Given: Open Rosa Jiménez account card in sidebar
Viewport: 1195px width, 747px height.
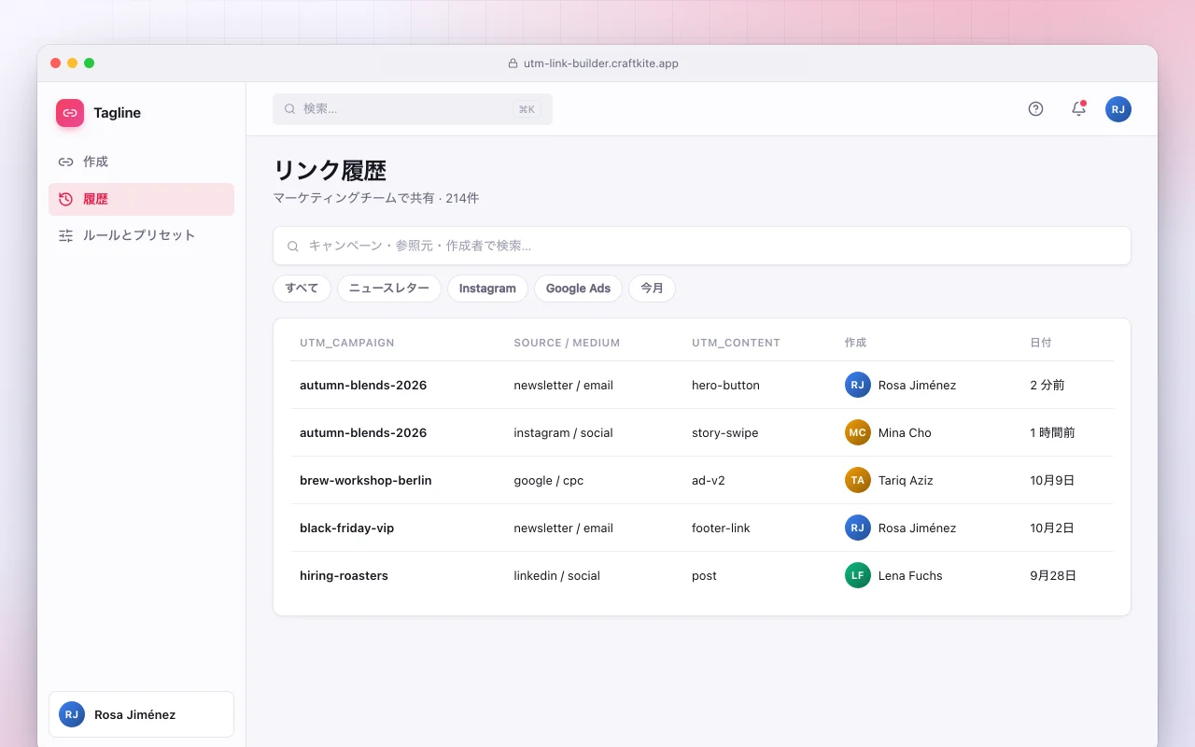Looking at the screenshot, I should (141, 714).
